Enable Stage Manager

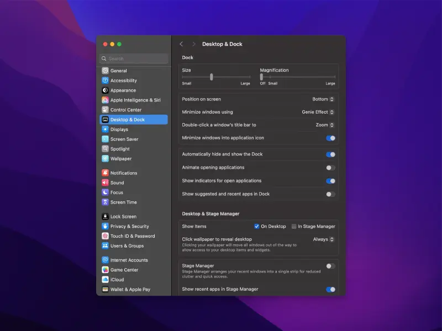pyautogui.click(x=330, y=265)
